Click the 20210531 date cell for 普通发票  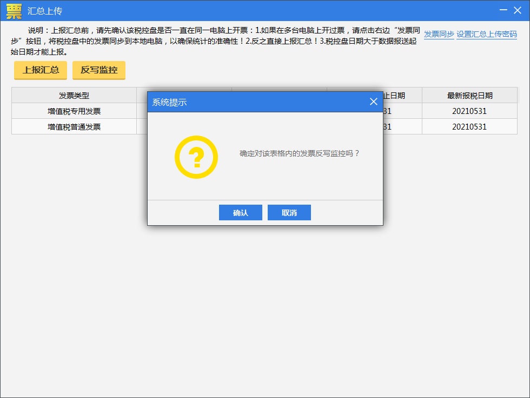pos(471,126)
